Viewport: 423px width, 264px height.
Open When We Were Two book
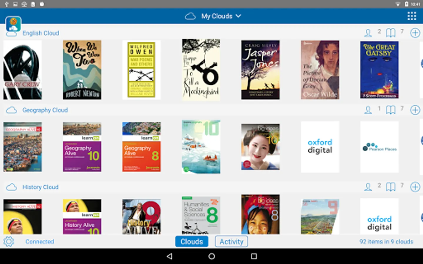coord(82,70)
